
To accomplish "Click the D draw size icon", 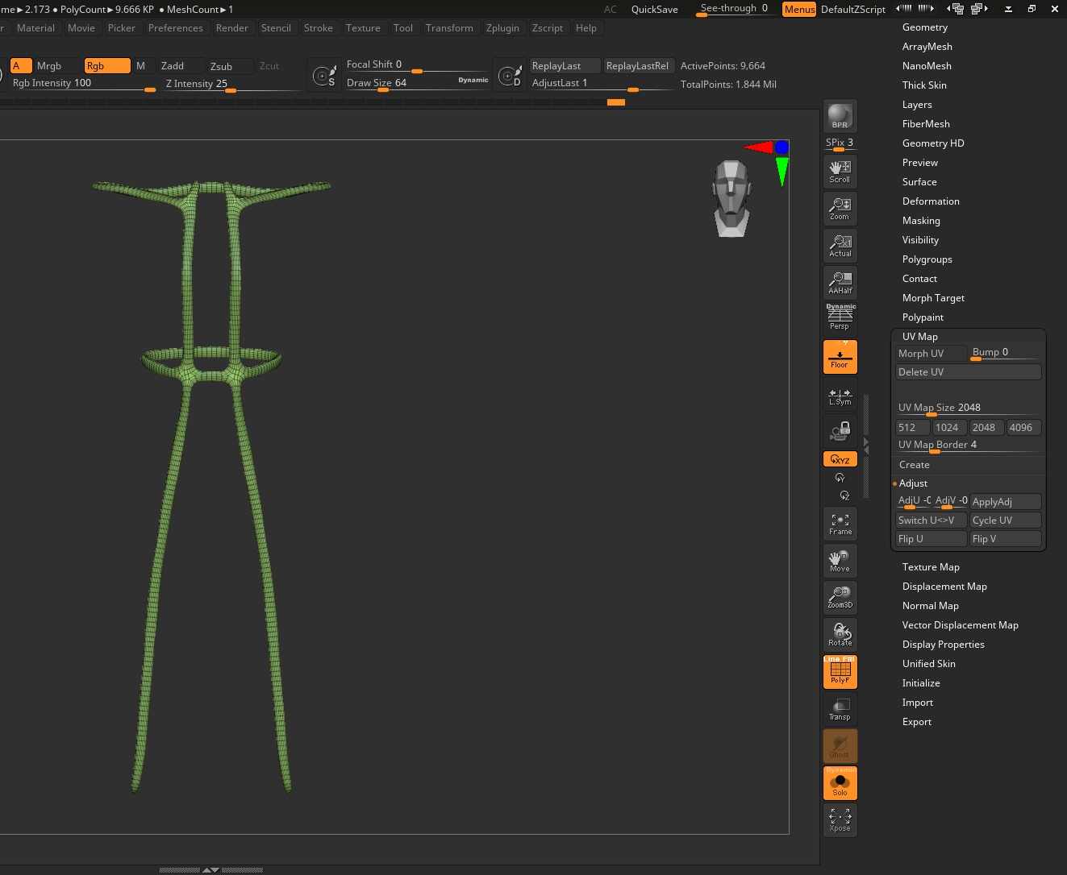I will 510,76.
